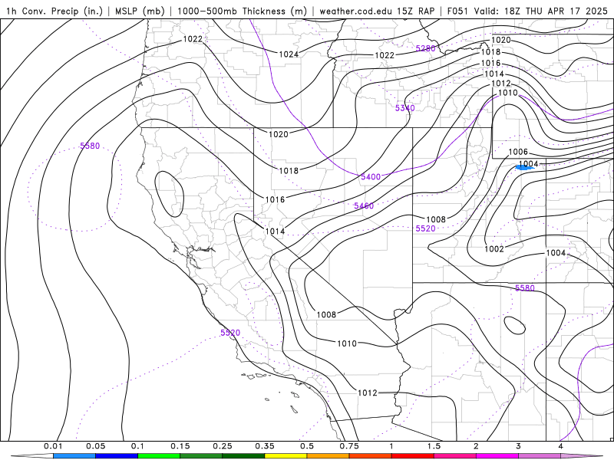Click the legend value 3
Image resolution: width=614 pixels, height=460 pixels.
tap(518, 446)
